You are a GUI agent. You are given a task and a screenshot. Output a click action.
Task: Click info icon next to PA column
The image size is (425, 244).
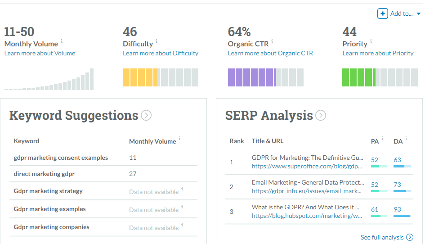tap(382, 138)
